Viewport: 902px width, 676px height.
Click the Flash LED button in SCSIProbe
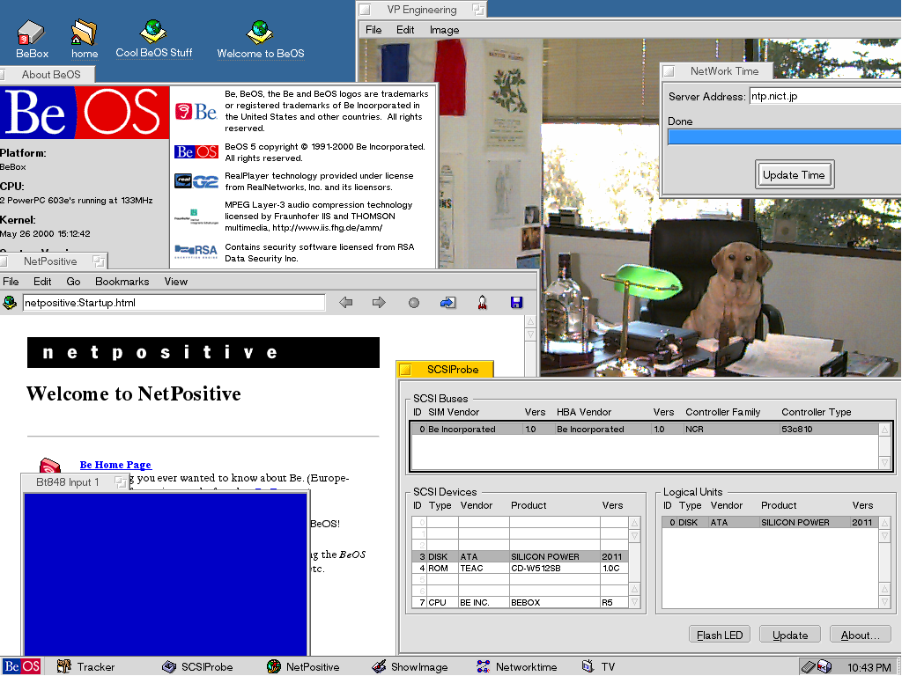point(720,636)
